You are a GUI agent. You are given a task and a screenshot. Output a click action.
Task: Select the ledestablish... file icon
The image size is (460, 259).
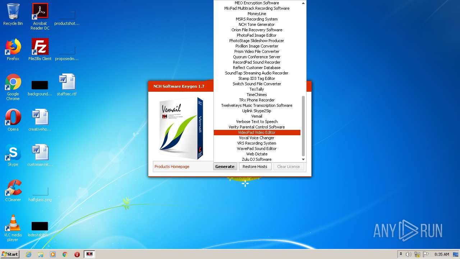coord(40,230)
